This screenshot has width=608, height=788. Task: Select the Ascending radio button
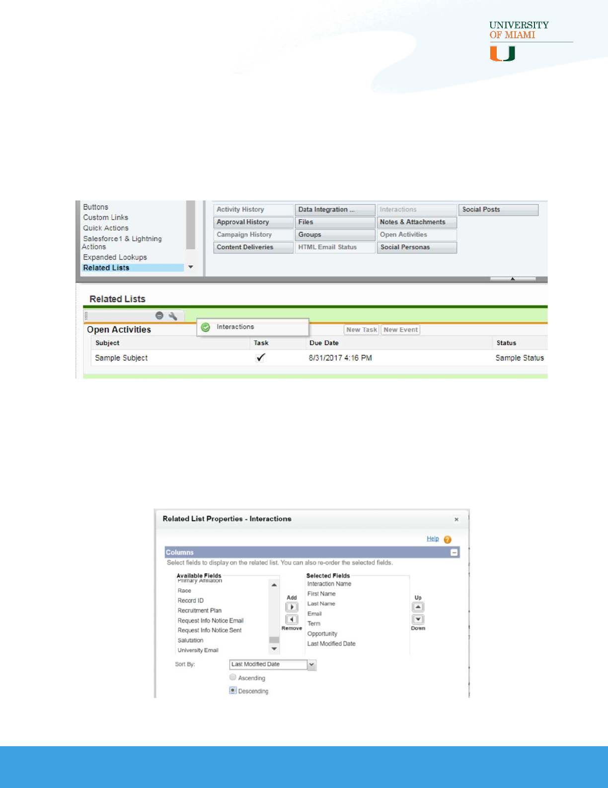pyautogui.click(x=232, y=677)
